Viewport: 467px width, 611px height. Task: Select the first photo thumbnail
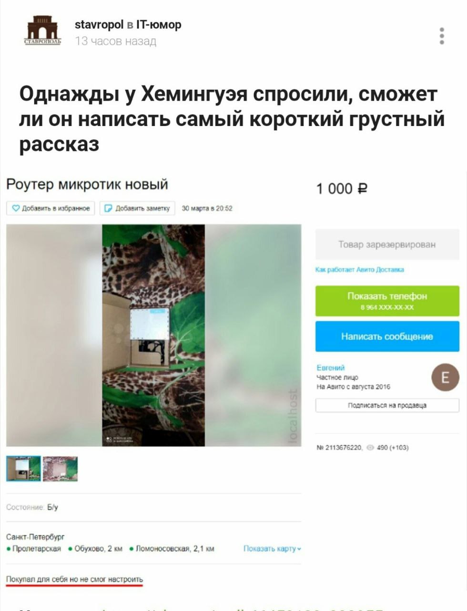click(x=23, y=468)
